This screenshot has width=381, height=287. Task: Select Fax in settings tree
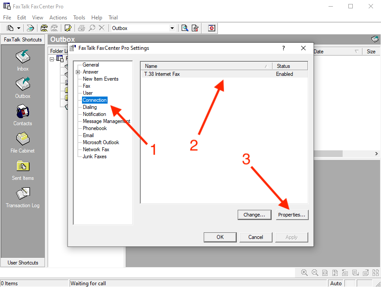click(86, 86)
